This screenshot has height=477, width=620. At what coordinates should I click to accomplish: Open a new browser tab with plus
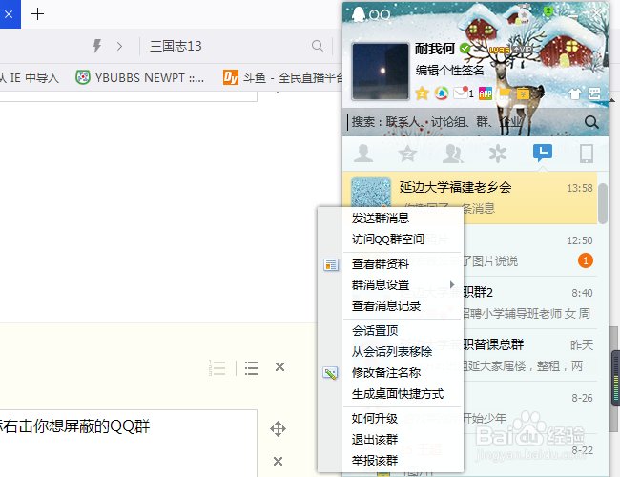coord(37,14)
